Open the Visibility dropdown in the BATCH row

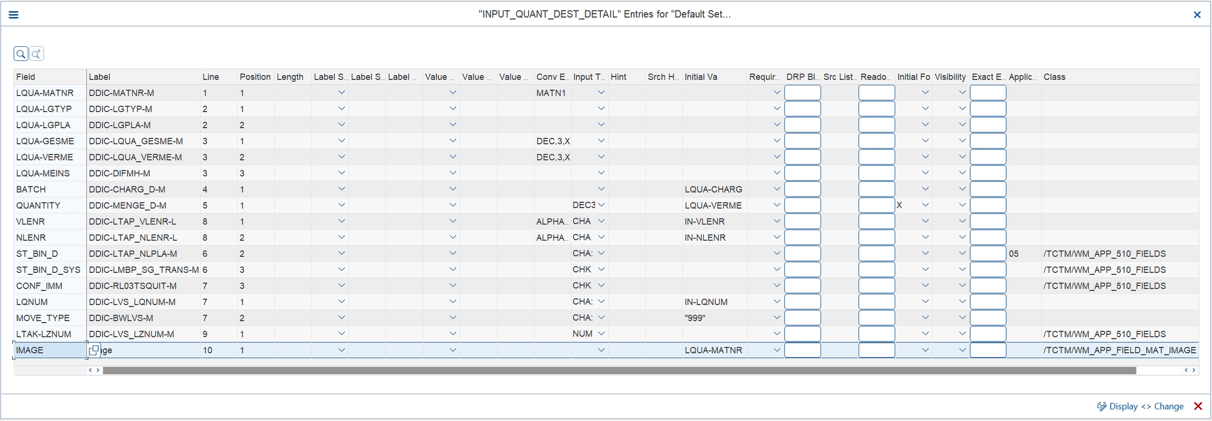coord(962,189)
